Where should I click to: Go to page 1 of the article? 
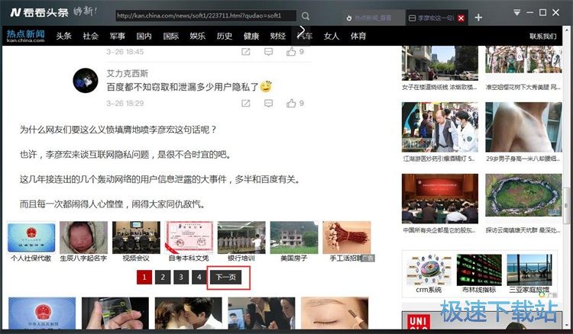(x=144, y=277)
